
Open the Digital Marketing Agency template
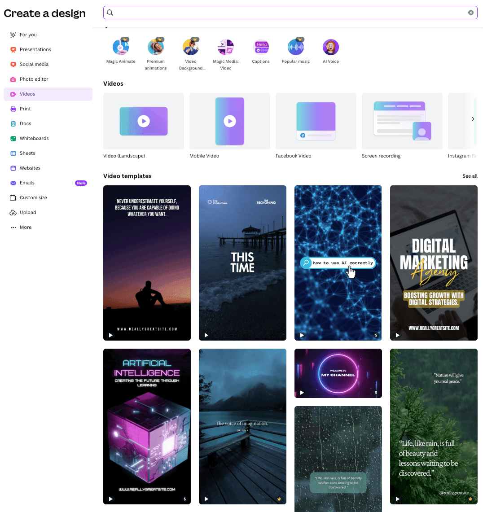(433, 263)
